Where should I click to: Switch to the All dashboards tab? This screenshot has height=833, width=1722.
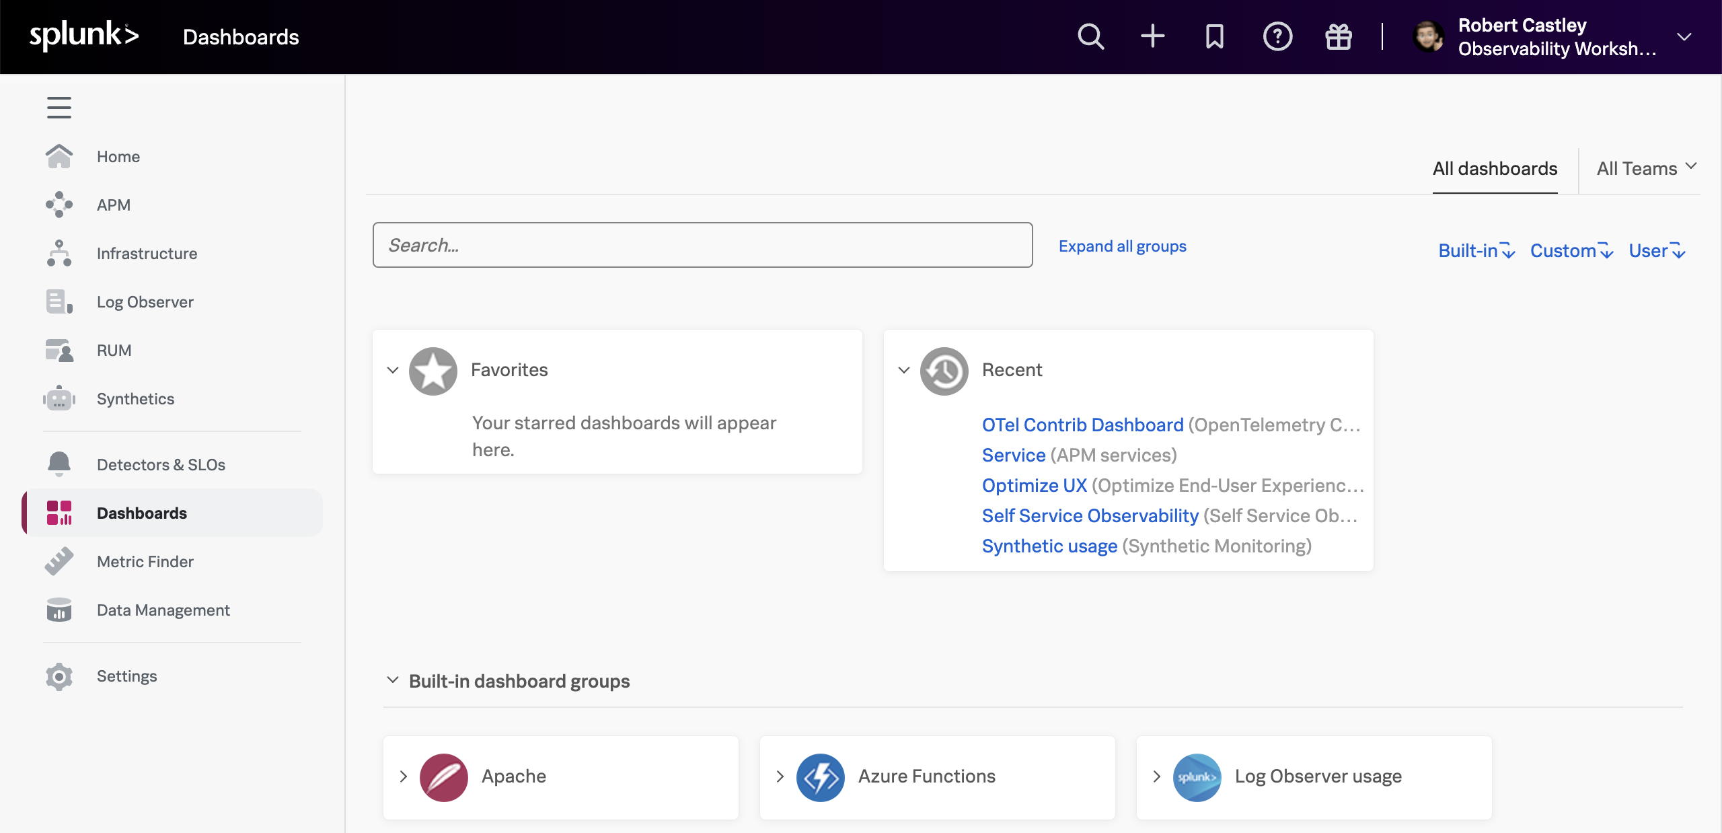(1495, 170)
